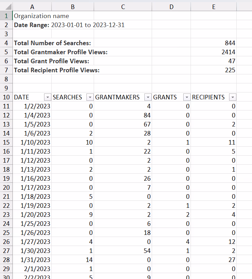This screenshot has width=252, height=279.
Task: Click the date cell 1/12/2023
Action: tap(32, 161)
